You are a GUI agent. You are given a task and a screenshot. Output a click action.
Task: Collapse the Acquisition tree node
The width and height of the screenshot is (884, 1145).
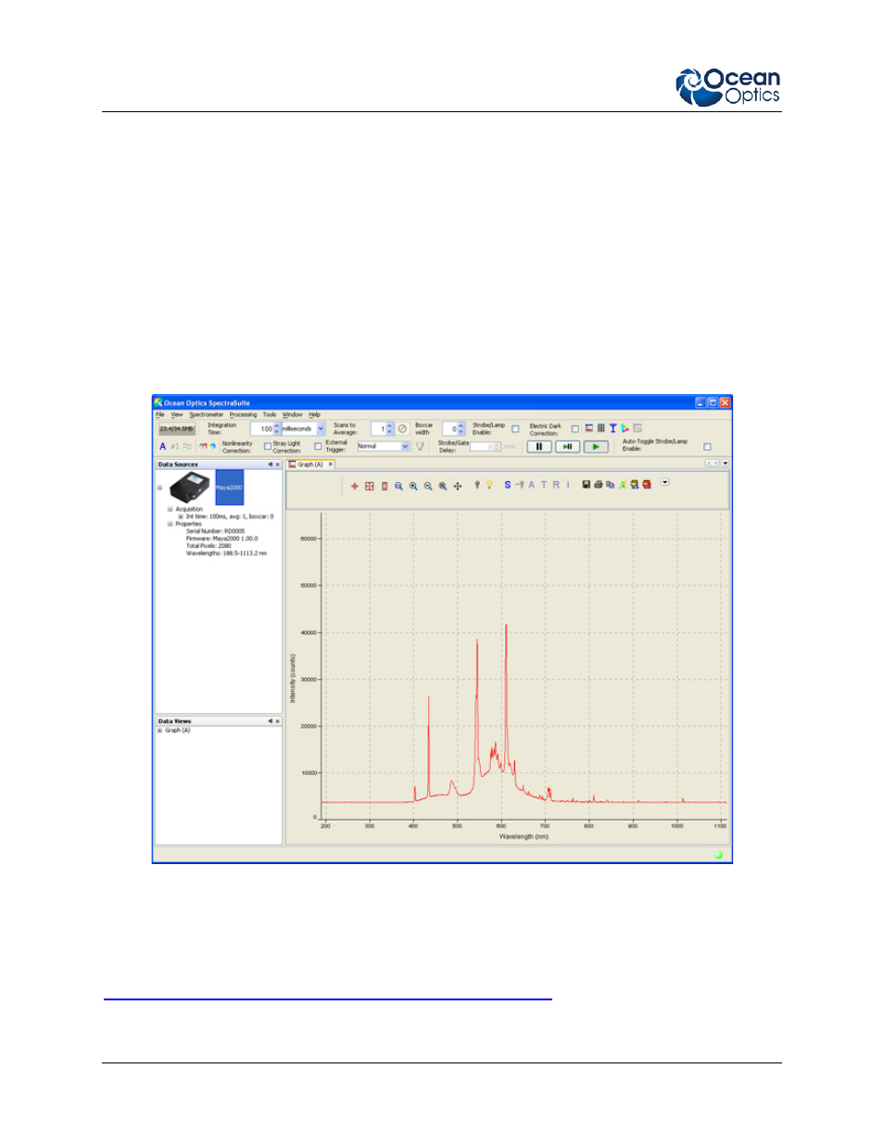coord(170,509)
